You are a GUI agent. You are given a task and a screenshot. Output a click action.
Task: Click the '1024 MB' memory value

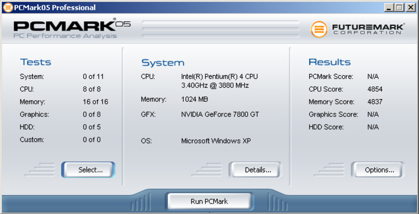(x=195, y=99)
